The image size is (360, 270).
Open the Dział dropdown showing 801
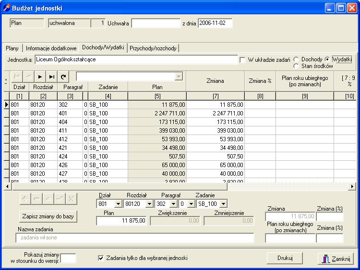pyautogui.click(x=118, y=203)
